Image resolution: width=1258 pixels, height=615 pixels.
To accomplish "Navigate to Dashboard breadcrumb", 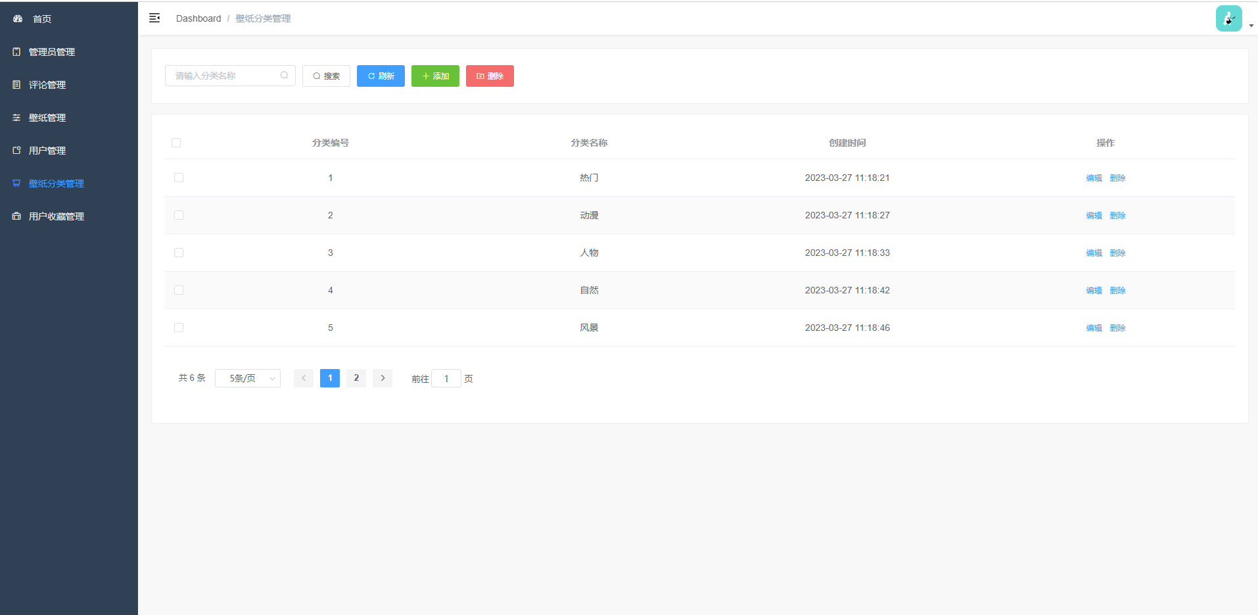I will 198,18.
